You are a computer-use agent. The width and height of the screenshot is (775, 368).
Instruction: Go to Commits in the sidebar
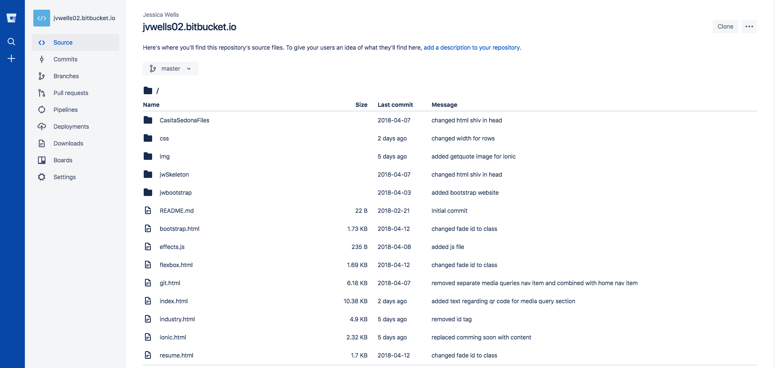pos(75,59)
